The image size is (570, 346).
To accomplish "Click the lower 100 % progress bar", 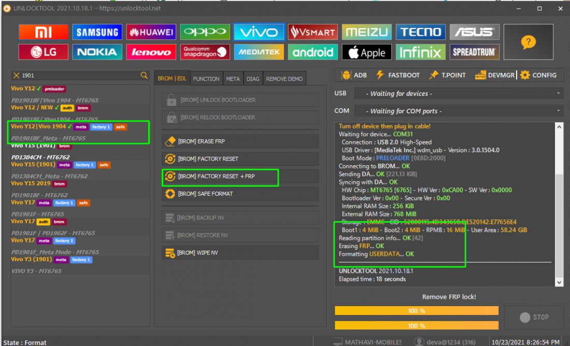I will click(x=417, y=325).
